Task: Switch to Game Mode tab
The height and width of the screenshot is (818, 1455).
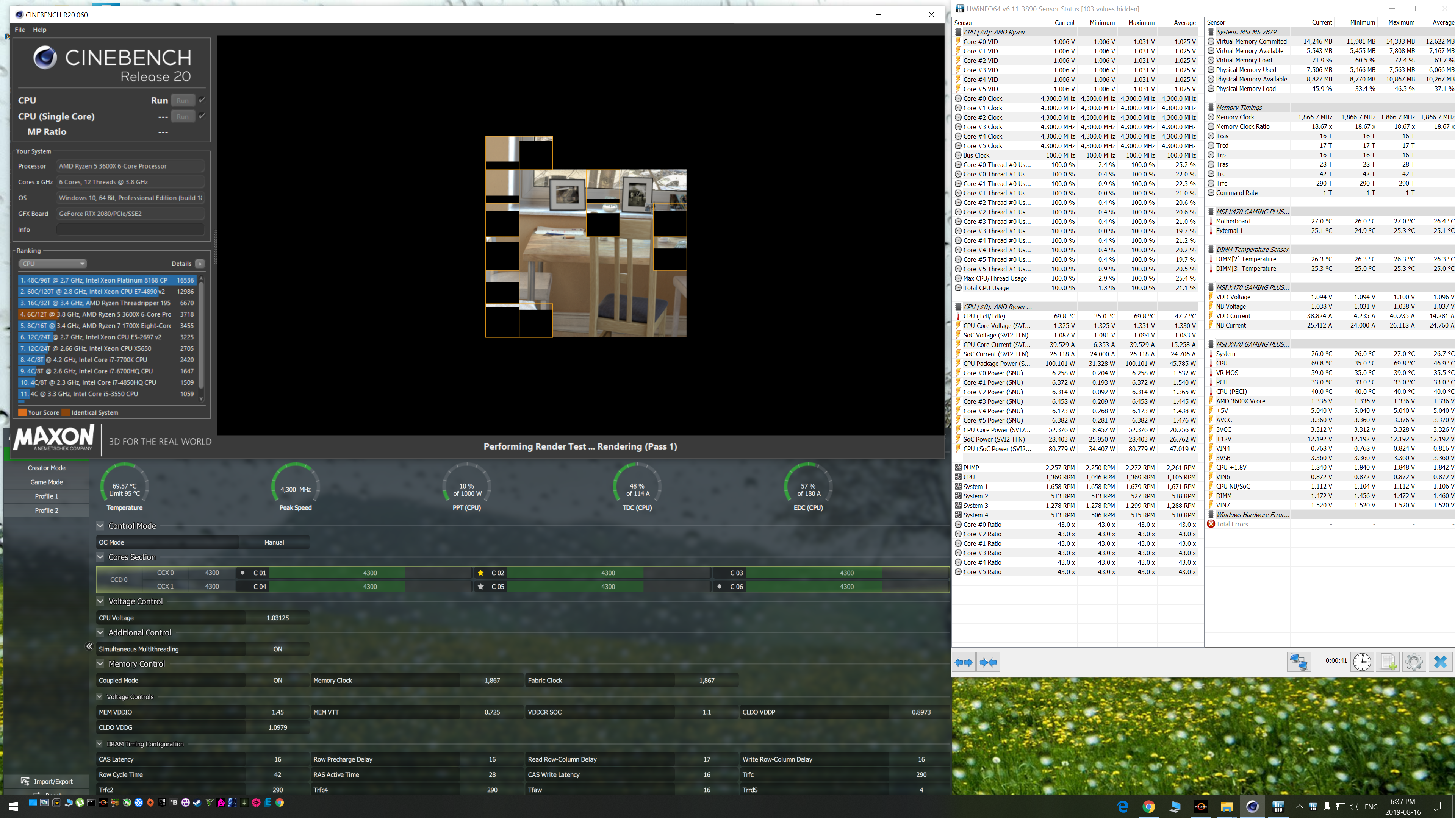Action: point(46,482)
